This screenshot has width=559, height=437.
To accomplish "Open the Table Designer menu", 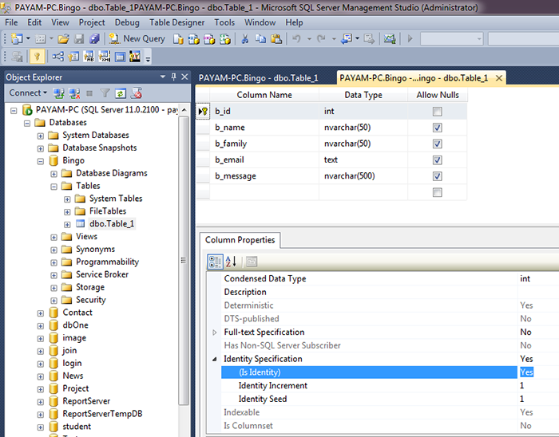I will (x=176, y=22).
